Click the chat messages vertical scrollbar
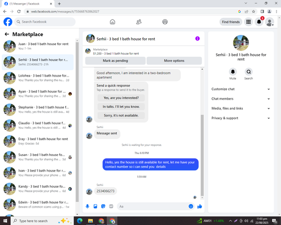This screenshot has width=281, height=225. (x=202, y=155)
